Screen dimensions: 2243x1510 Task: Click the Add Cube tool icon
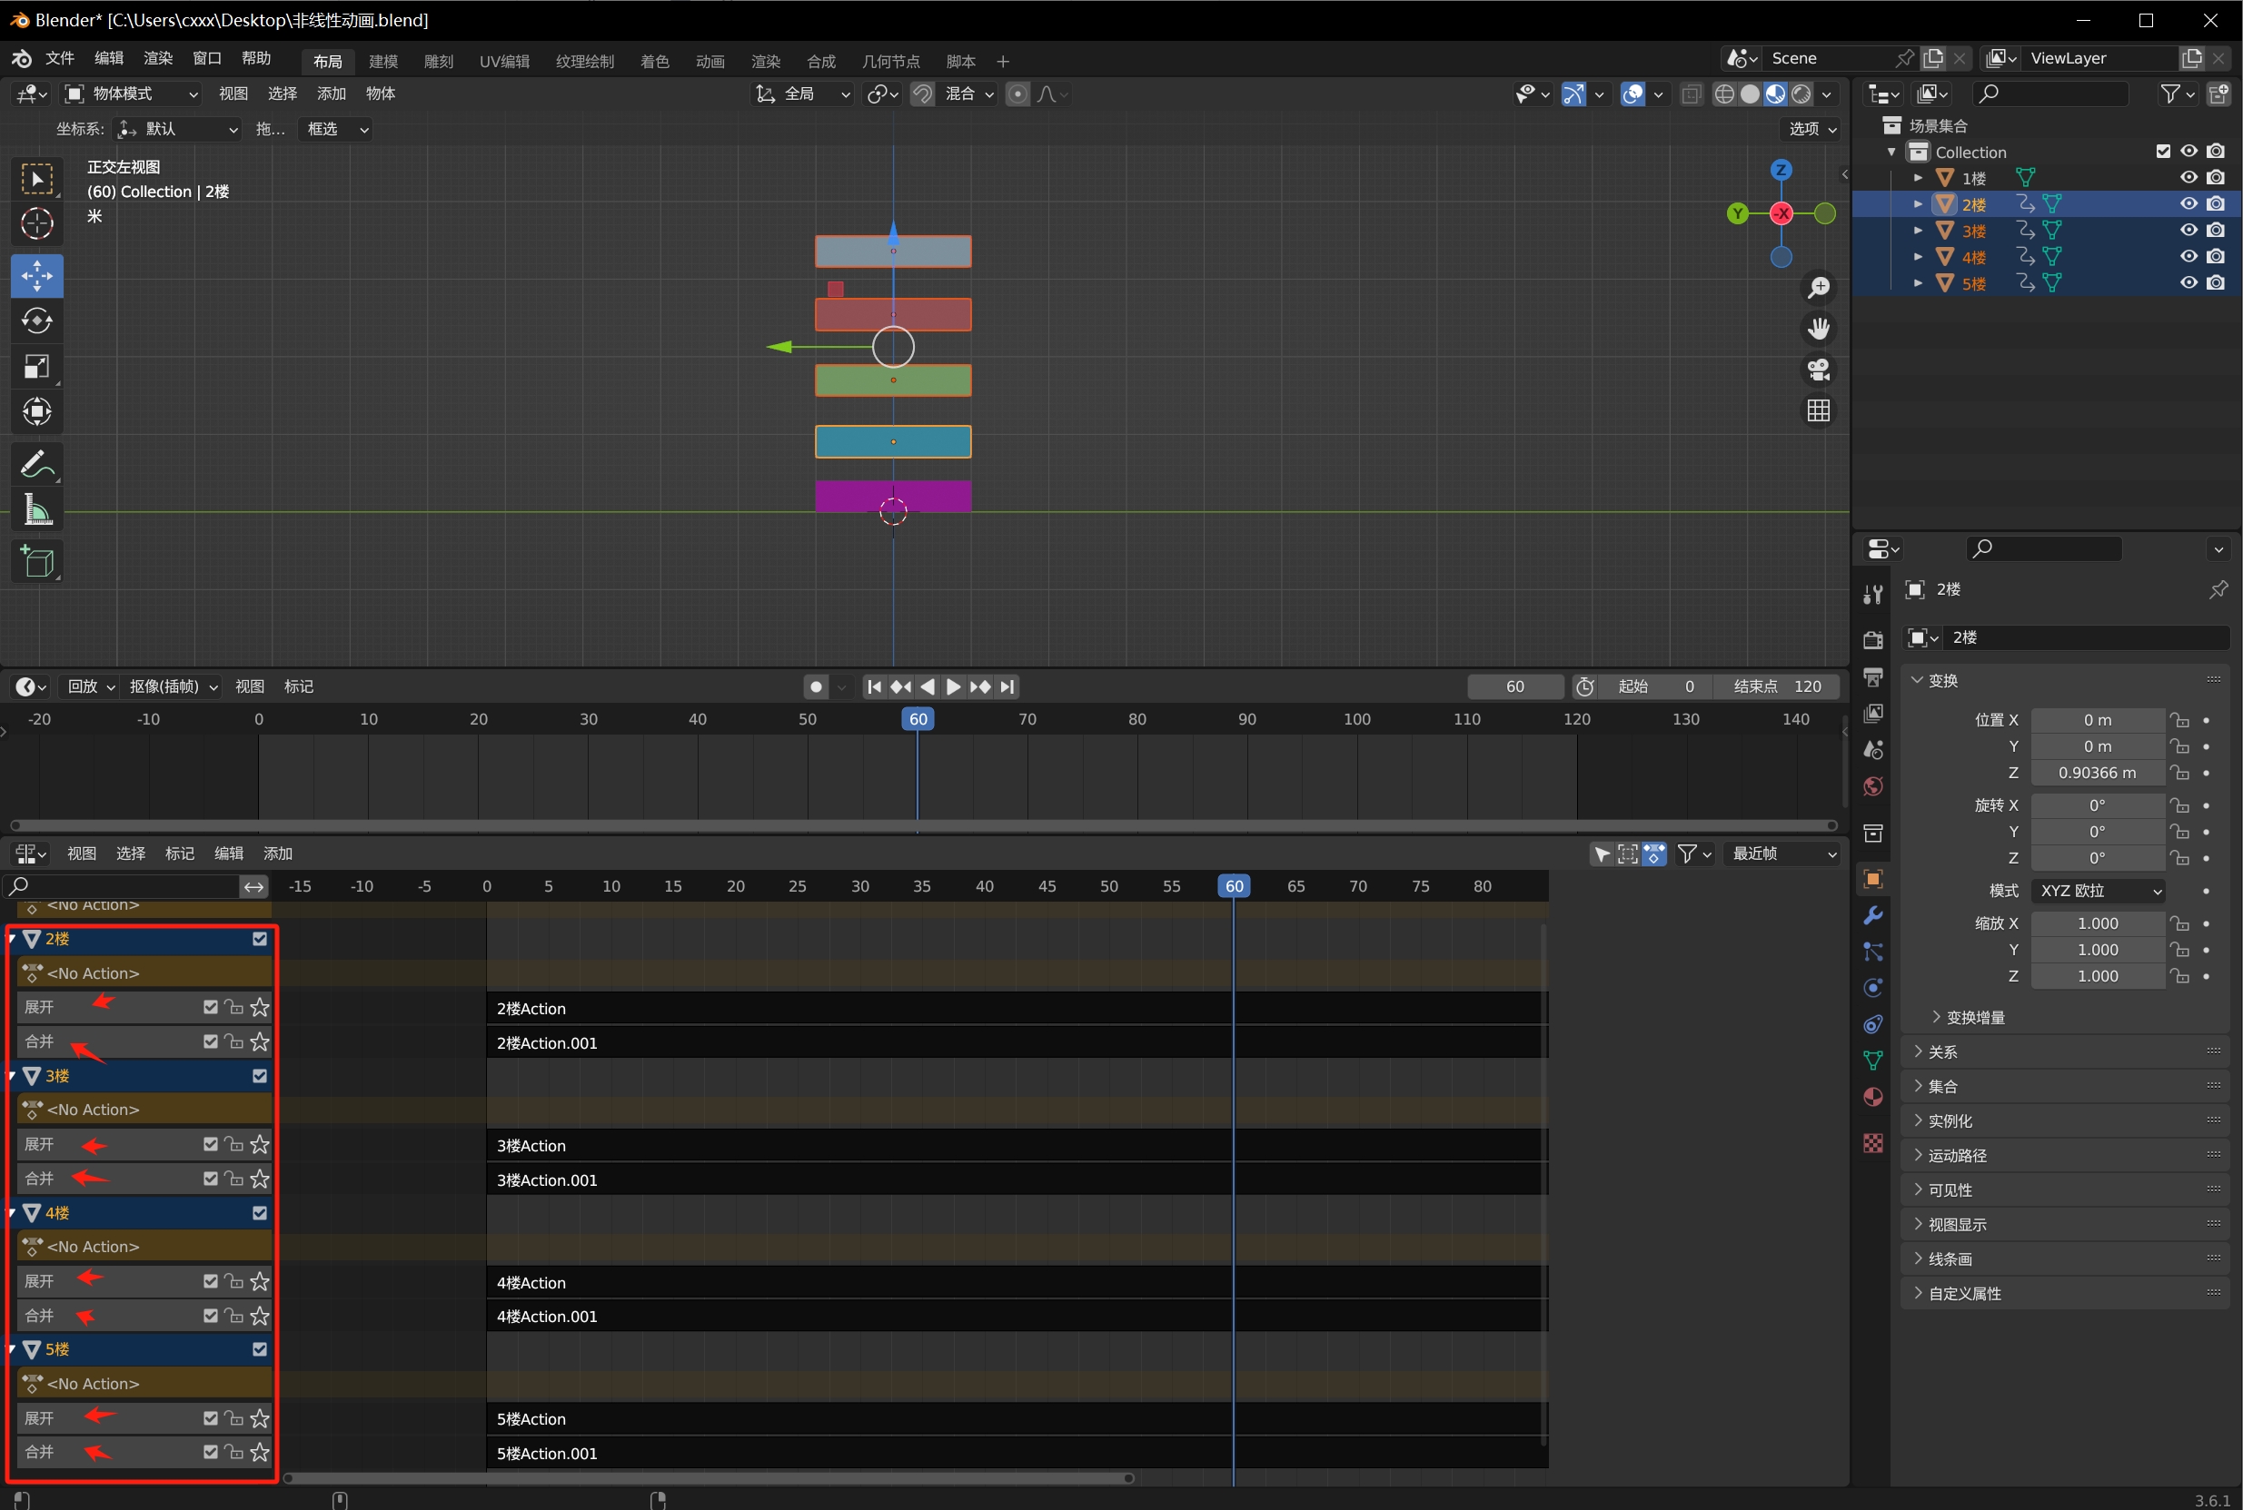click(x=36, y=561)
